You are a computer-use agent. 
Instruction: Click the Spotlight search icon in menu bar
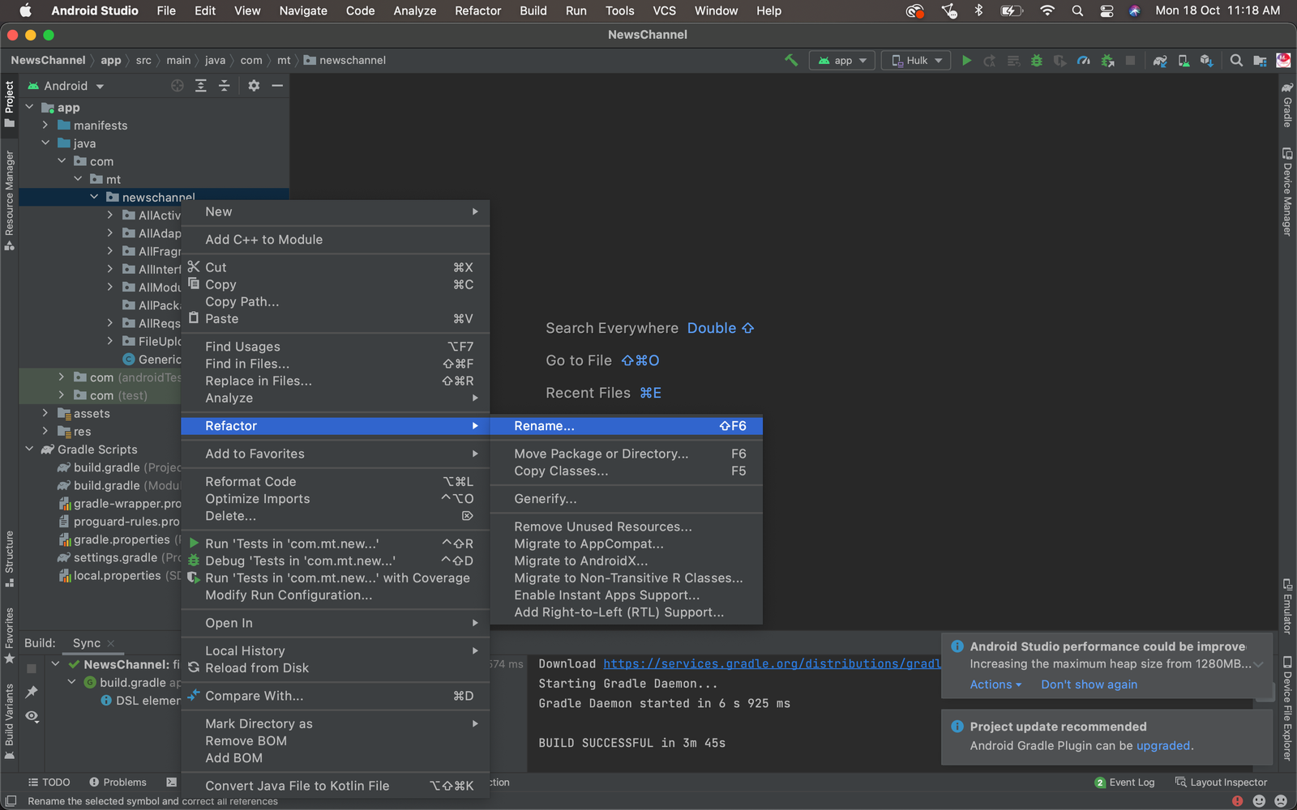click(x=1077, y=11)
